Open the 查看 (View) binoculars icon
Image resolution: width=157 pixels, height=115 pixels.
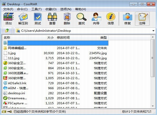point(52,19)
